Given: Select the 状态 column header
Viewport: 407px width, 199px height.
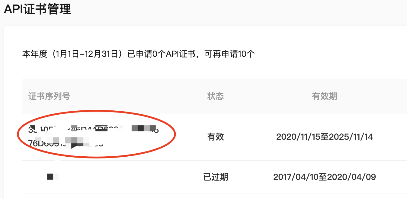Looking at the screenshot, I should click(x=216, y=96).
